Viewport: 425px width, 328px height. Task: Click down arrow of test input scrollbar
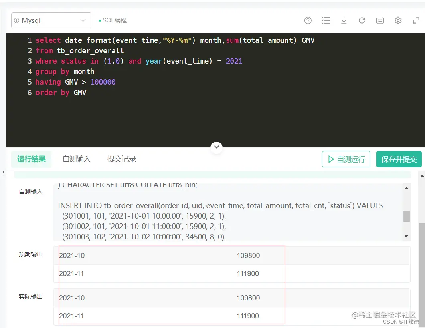point(406,236)
